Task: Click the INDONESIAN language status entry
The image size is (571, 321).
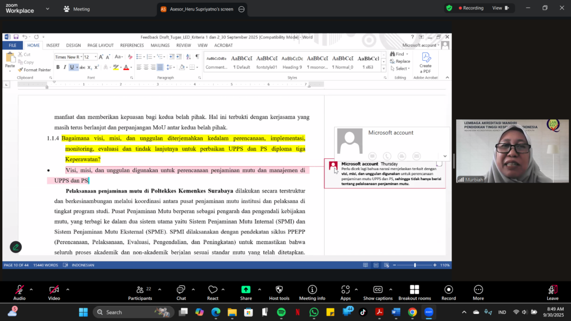Action: pyautogui.click(x=83, y=265)
